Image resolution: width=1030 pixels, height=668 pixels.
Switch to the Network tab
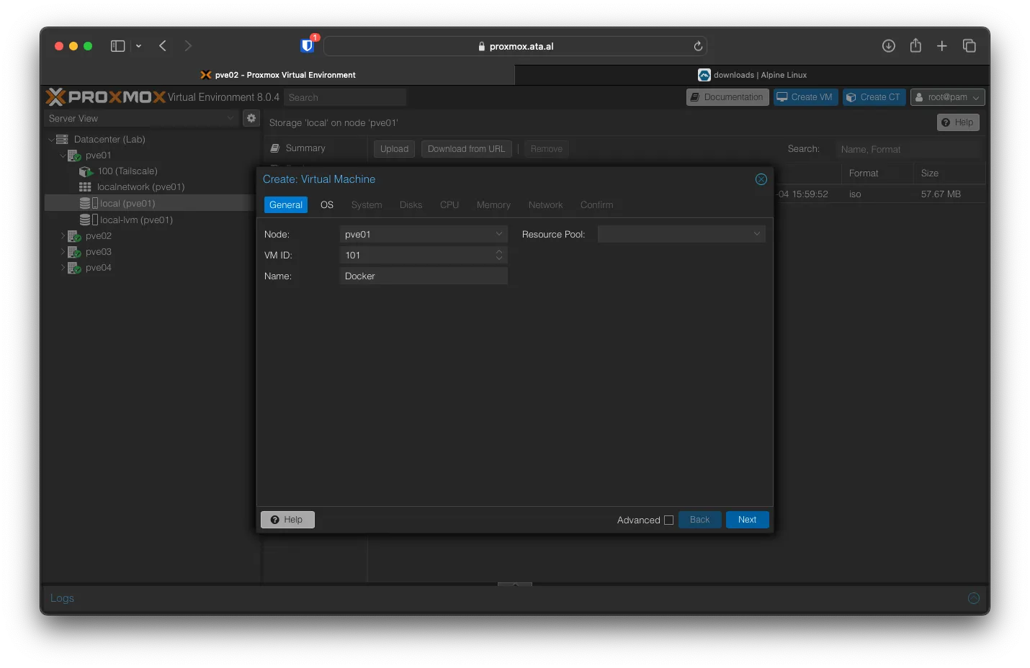(x=545, y=205)
